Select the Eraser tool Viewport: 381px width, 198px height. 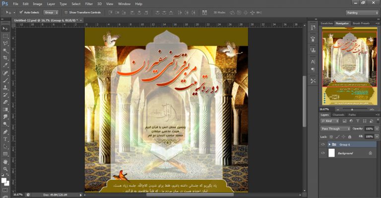[x=5, y=102]
